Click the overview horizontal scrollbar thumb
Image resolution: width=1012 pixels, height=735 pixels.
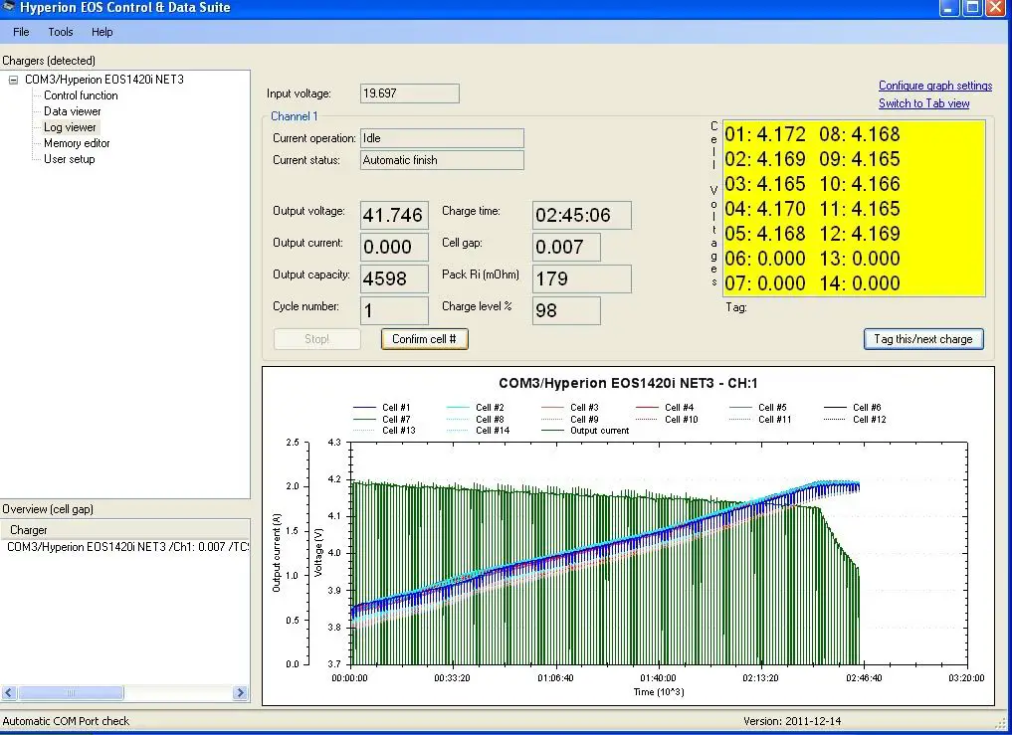71,693
